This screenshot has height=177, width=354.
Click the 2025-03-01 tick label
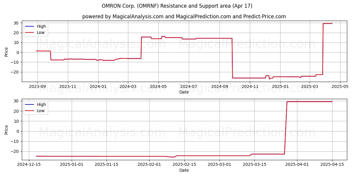[219, 165]
